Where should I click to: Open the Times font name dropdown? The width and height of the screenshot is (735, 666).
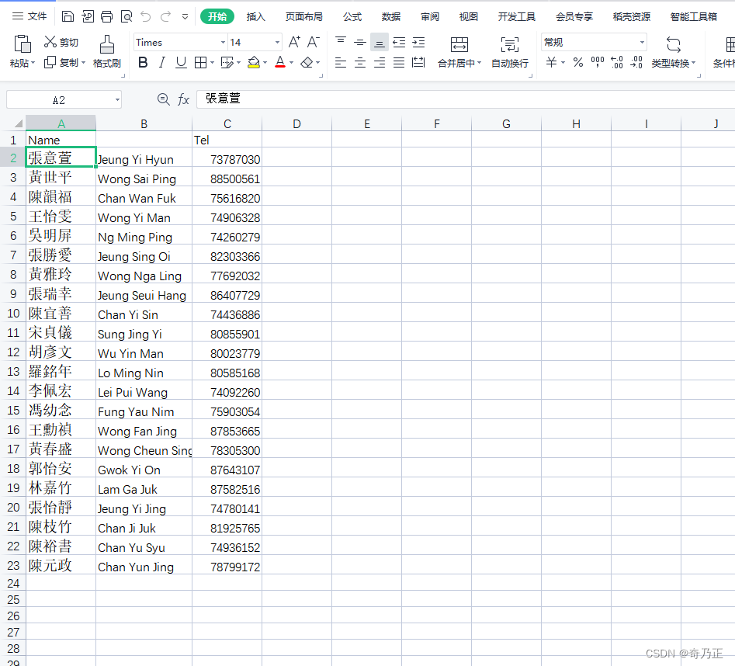click(x=223, y=42)
